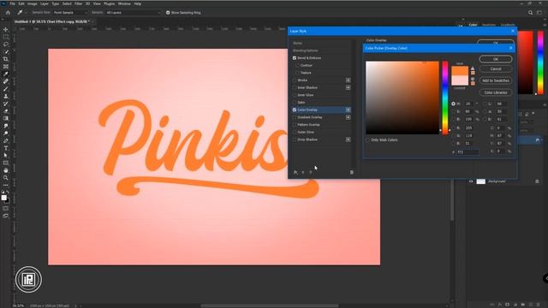Open the tool preset picker arrow
Viewport: 548px width, 308px height.
[26, 13]
